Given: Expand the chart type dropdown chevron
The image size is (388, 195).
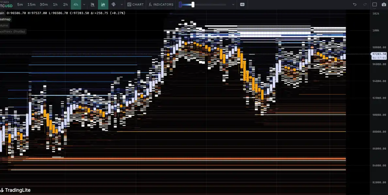Looking at the screenshot, I should point(122,5).
